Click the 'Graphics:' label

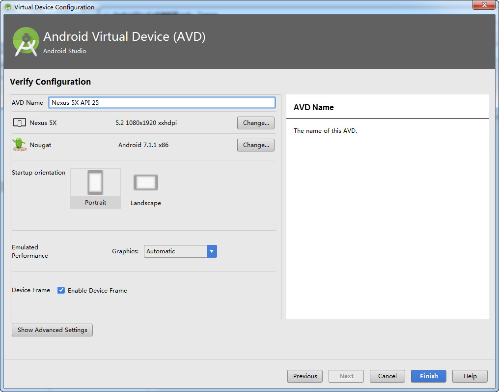coord(125,251)
